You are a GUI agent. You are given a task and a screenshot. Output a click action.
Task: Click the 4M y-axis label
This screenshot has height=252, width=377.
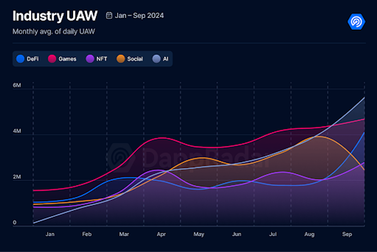click(x=17, y=131)
